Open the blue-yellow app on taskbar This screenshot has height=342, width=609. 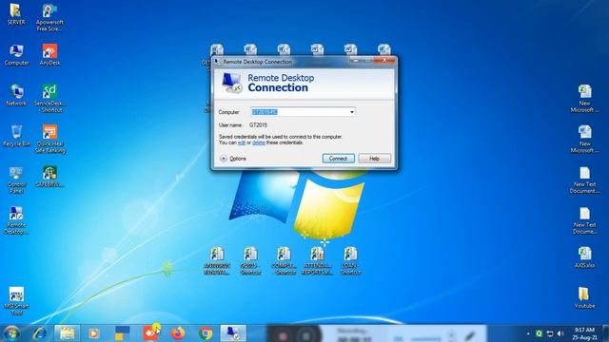point(123,333)
